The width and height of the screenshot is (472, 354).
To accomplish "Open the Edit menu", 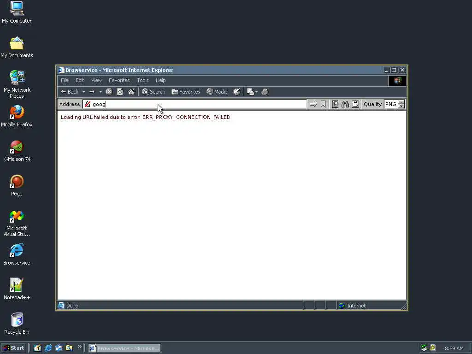I will pos(80,80).
